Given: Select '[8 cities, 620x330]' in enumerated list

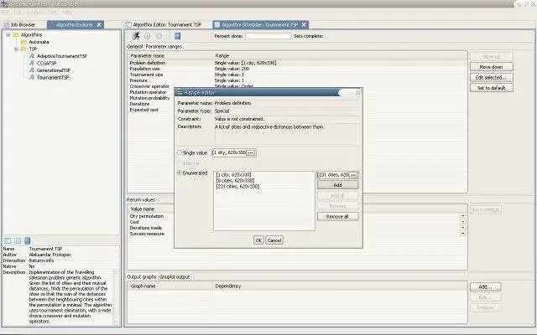Looking at the screenshot, I should pyautogui.click(x=235, y=181).
